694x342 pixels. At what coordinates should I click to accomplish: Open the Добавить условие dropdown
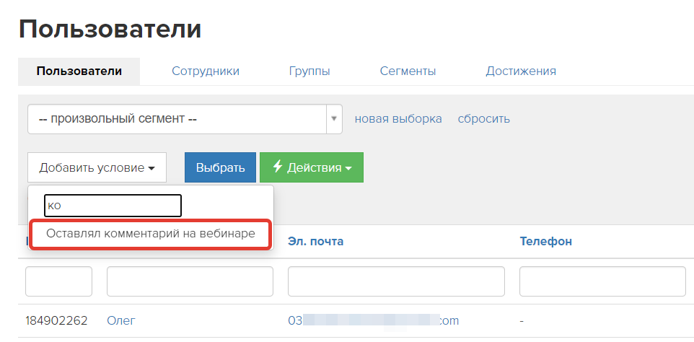[x=97, y=167]
